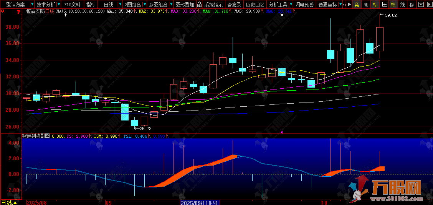This screenshot has height=205, width=433.
Task: Click the plus-in-box 田 crosshair icon
Action: click(x=385, y=5)
